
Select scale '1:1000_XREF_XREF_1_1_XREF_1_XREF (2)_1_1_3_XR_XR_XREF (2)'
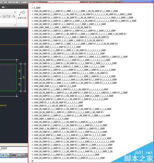point(62,27)
